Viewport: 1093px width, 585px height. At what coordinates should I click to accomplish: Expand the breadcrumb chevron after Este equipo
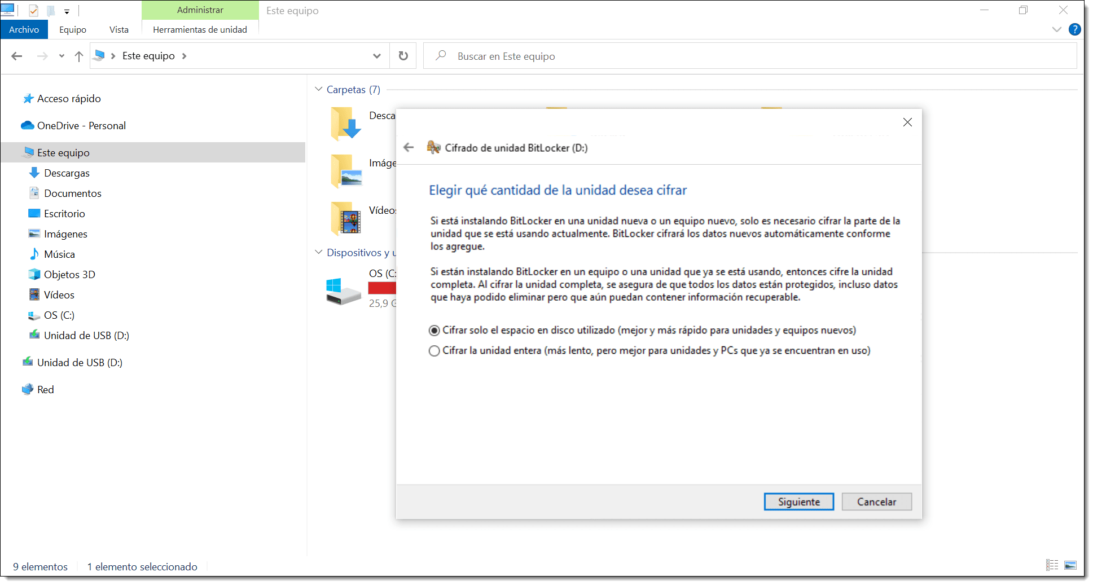pos(185,56)
